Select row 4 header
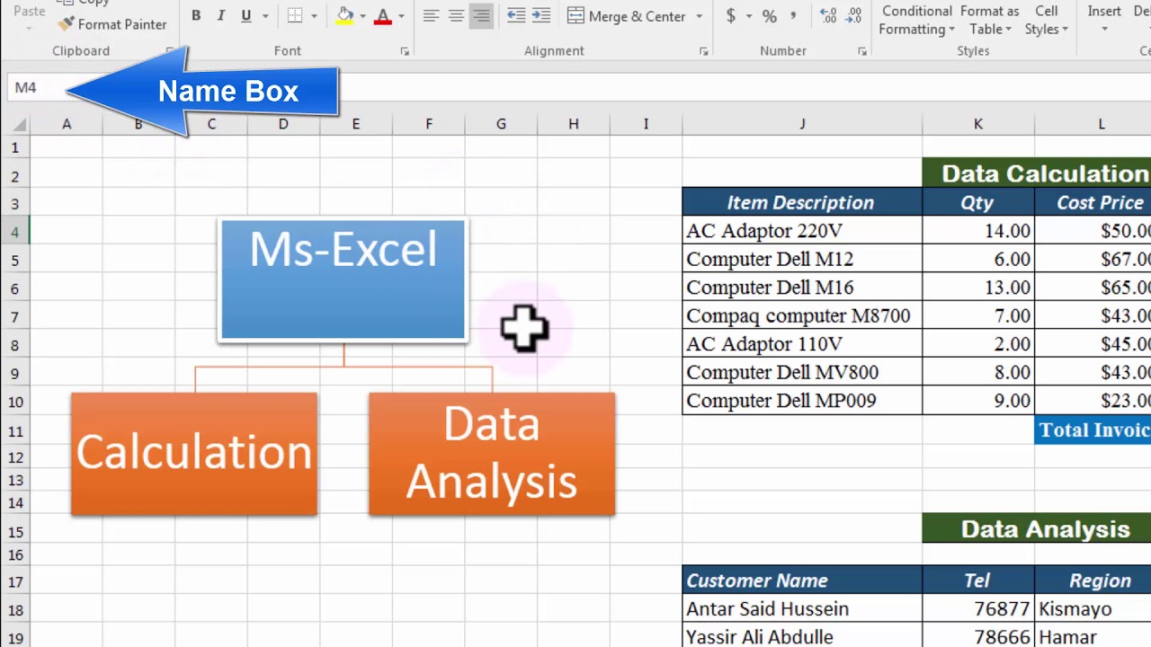The image size is (1151, 647). [x=14, y=233]
